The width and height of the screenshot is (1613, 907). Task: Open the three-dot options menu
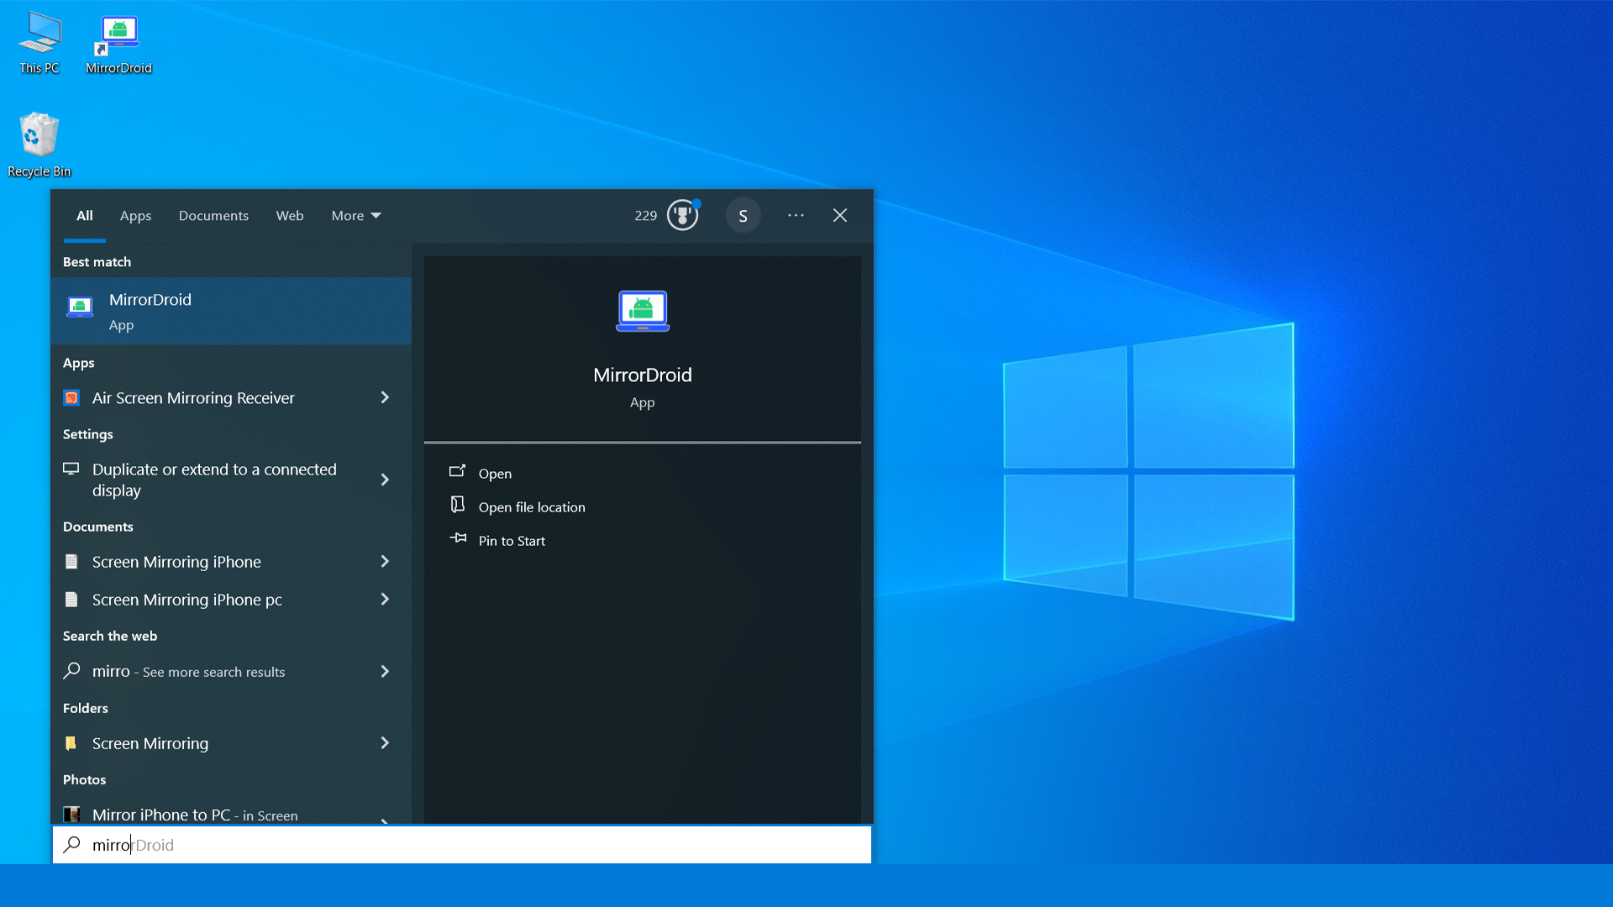click(x=796, y=216)
